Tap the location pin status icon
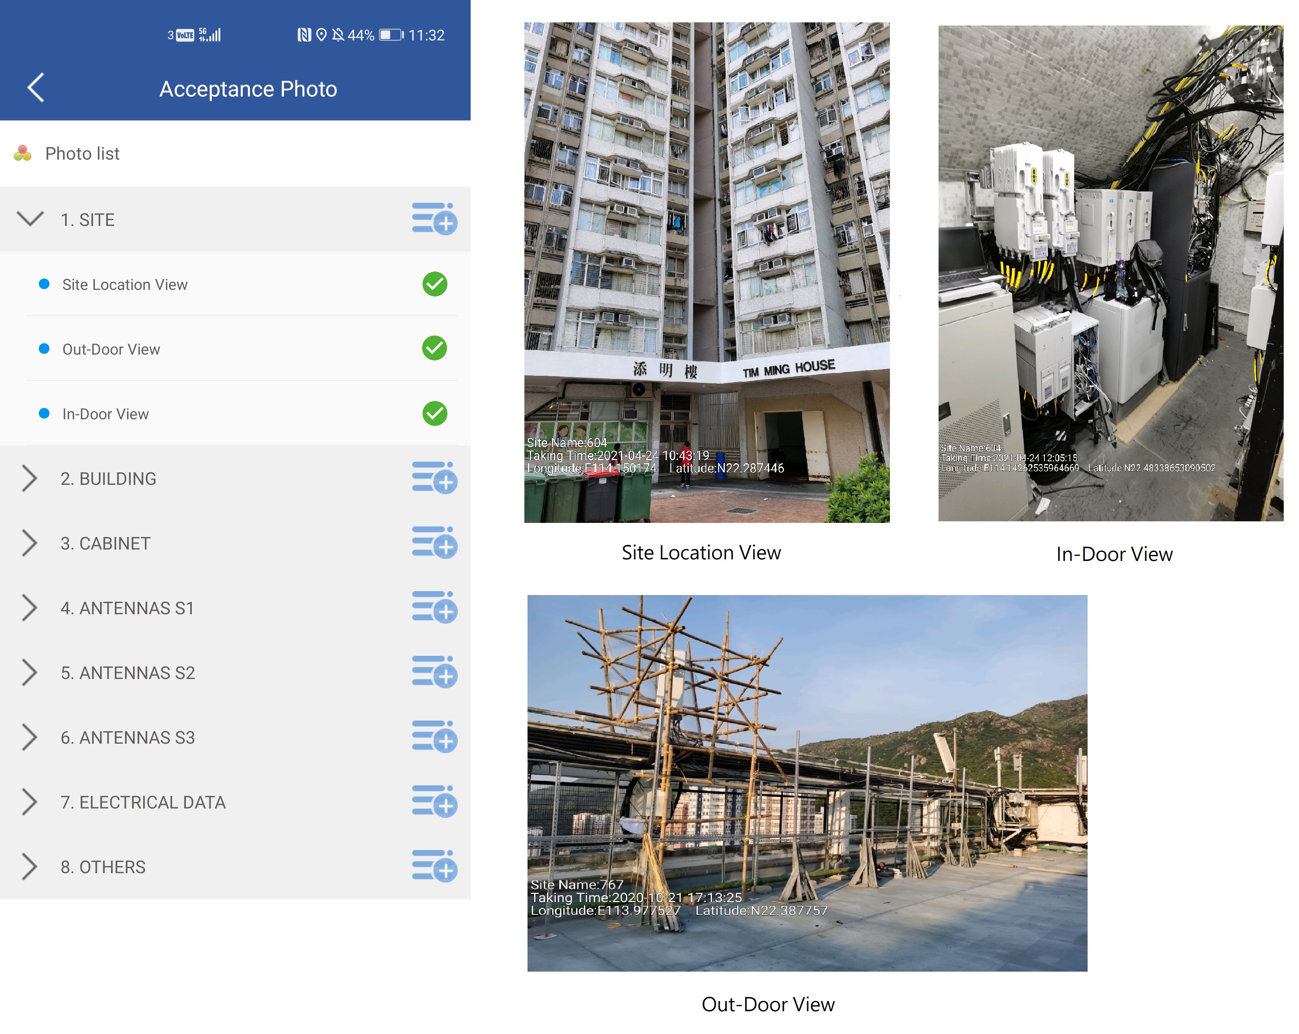1299x1034 pixels. click(x=321, y=35)
